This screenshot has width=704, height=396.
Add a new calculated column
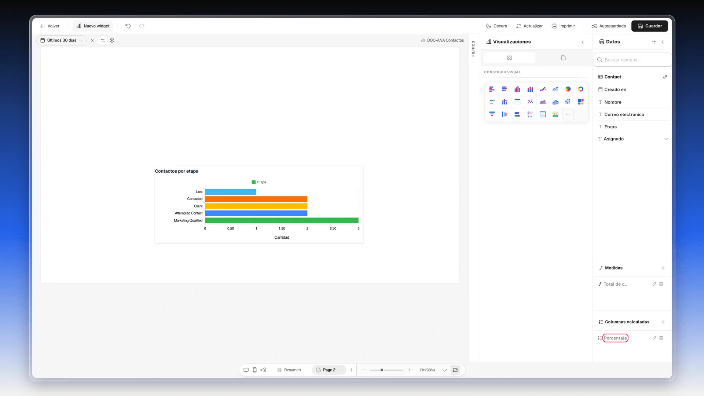[x=663, y=322]
